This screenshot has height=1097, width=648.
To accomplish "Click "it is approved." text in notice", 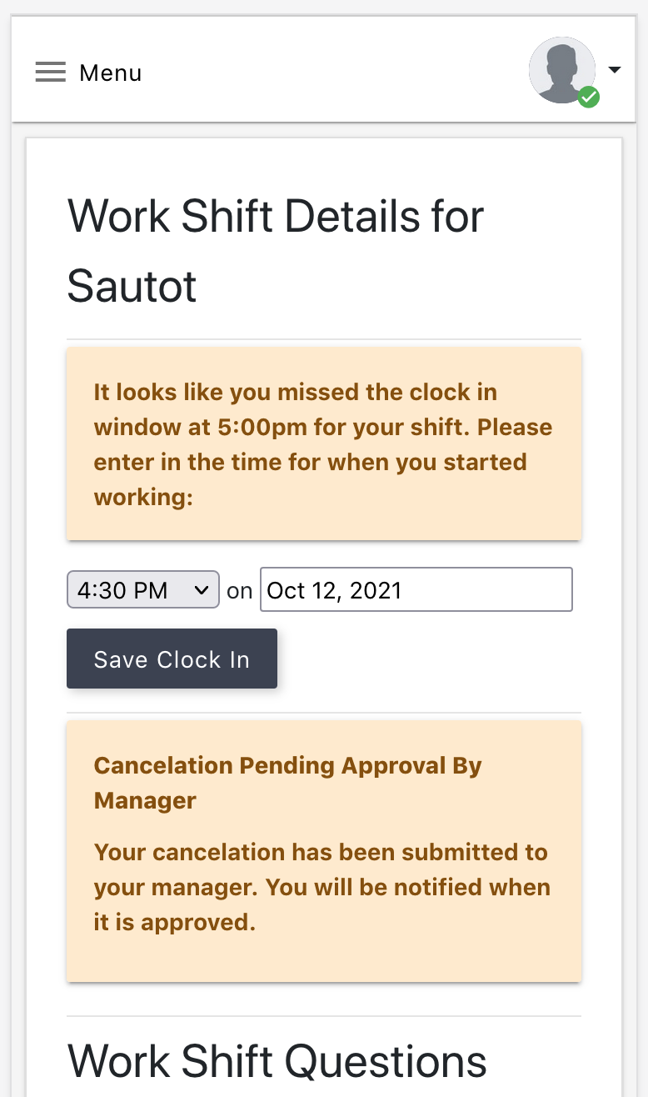I will click(174, 922).
